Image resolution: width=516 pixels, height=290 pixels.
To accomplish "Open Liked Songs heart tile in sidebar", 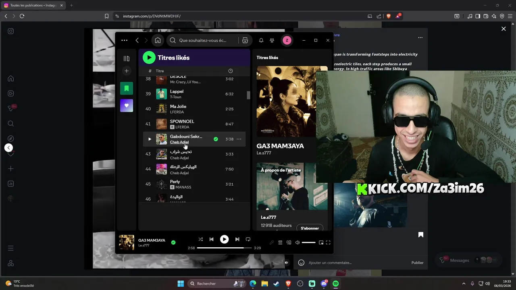I will click(127, 106).
